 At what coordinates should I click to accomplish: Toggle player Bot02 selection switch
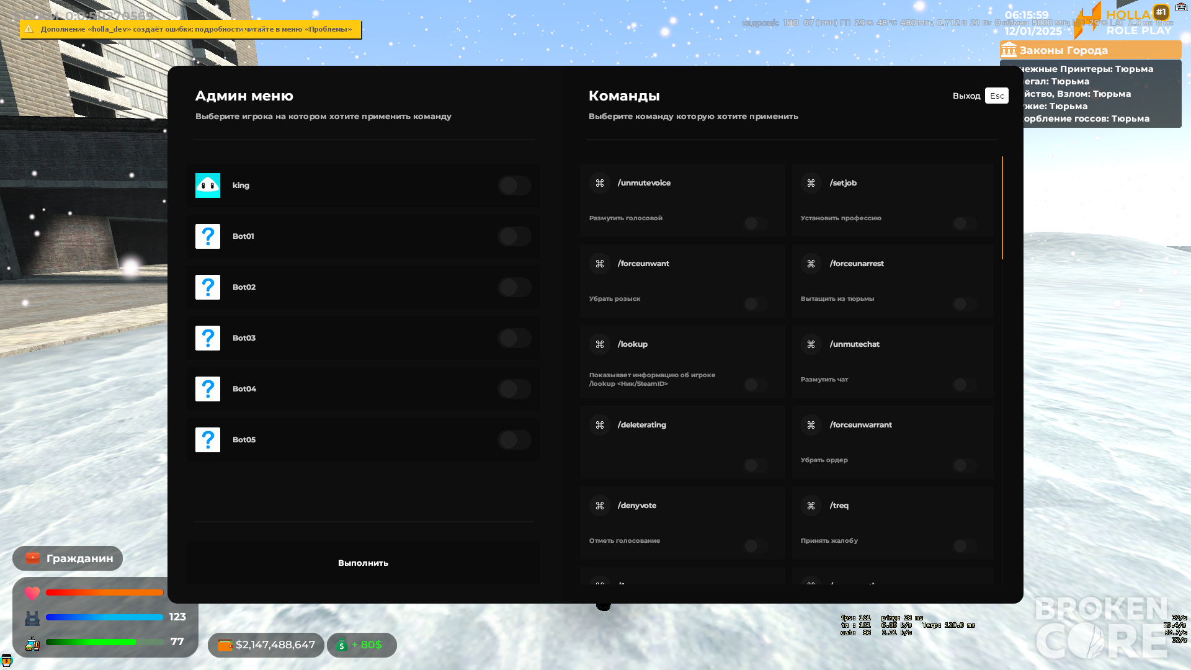[514, 287]
